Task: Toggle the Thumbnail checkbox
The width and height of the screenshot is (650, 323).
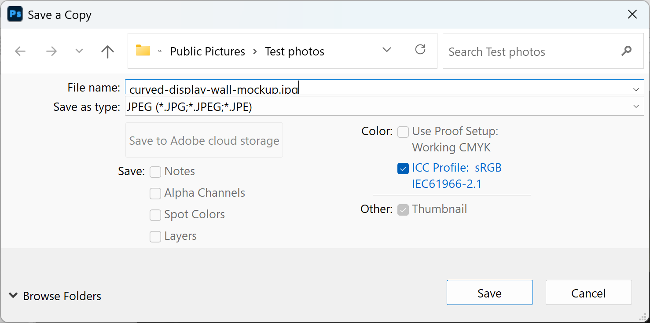Action: click(403, 209)
